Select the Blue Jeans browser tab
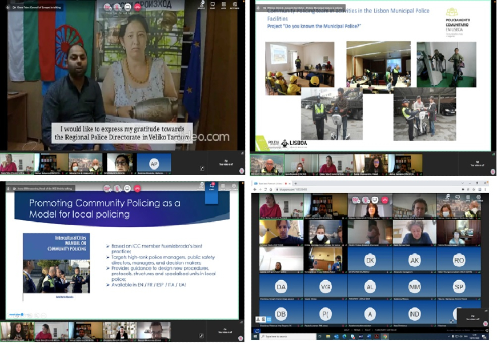Image resolution: width=497 pixels, height=343 pixels. 272,184
